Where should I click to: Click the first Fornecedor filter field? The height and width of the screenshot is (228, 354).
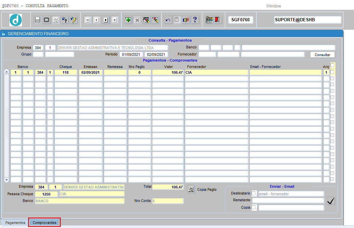207,54
